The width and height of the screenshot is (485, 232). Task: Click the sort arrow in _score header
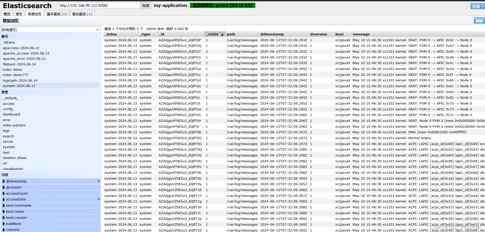pos(222,34)
